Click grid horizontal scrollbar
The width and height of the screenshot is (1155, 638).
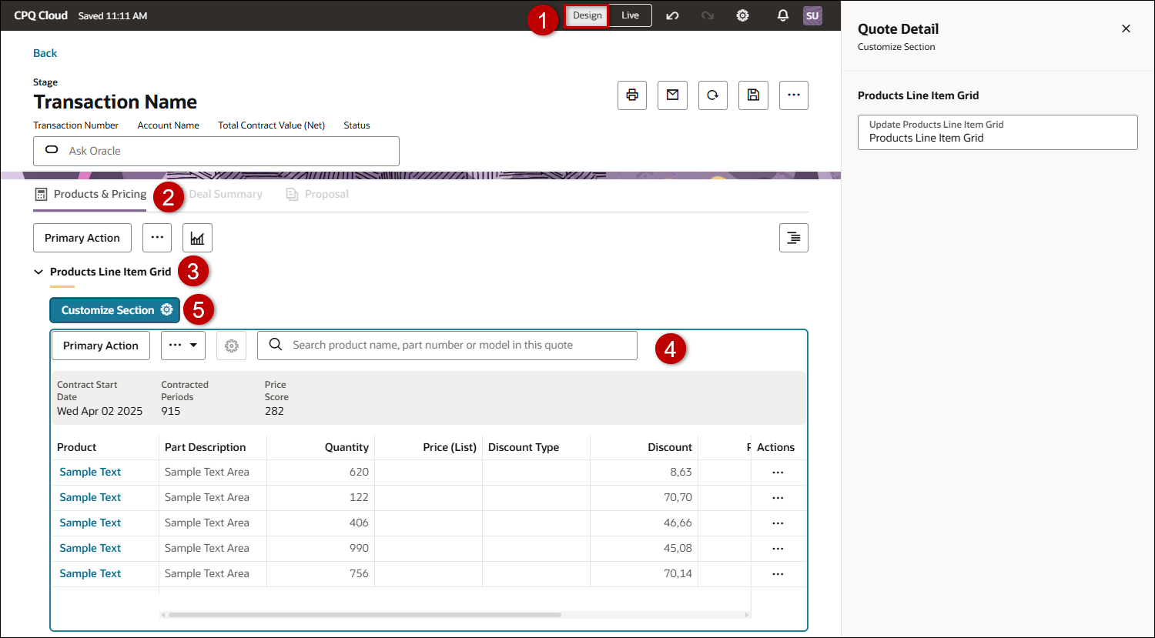[x=365, y=615]
